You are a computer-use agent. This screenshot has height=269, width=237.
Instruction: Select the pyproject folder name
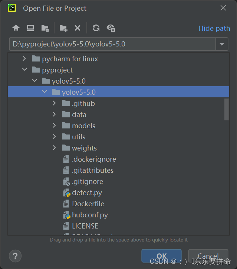point(57,70)
